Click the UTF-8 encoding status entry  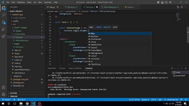(154, 100)
